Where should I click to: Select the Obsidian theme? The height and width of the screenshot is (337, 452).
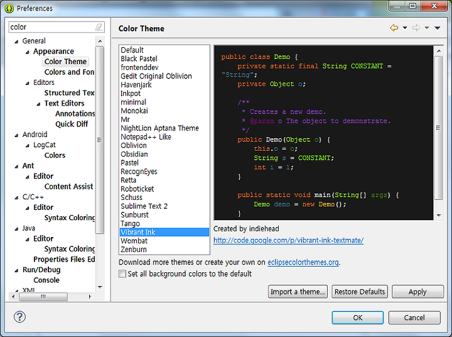coord(164,154)
